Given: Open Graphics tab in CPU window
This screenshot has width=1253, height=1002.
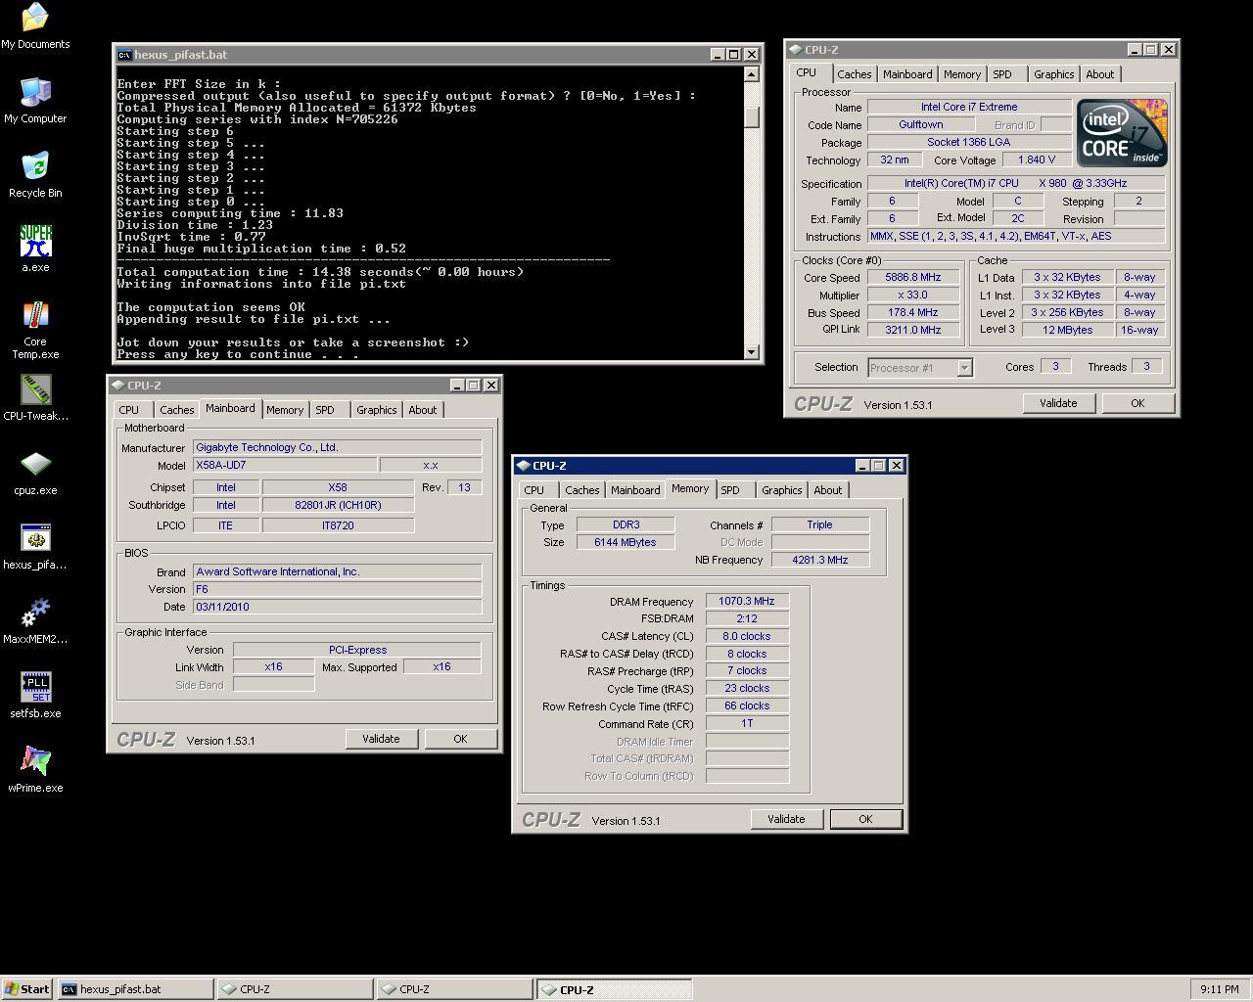Looking at the screenshot, I should 1054,74.
